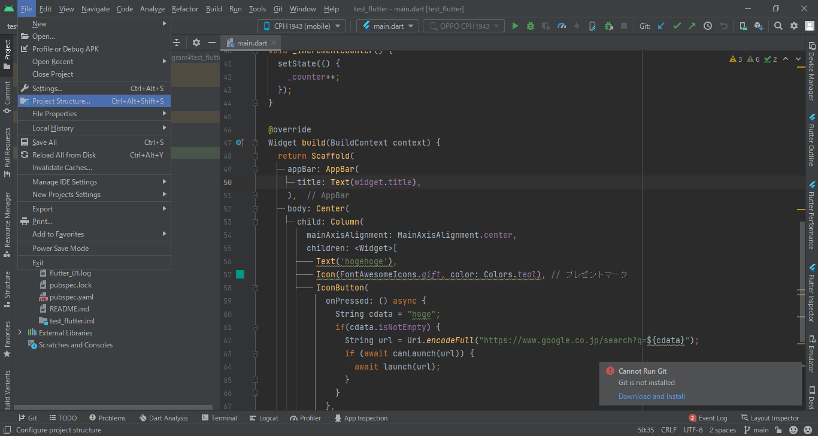
Task: Toggle Pull Requests tool window tab
Action: pyautogui.click(x=7, y=152)
